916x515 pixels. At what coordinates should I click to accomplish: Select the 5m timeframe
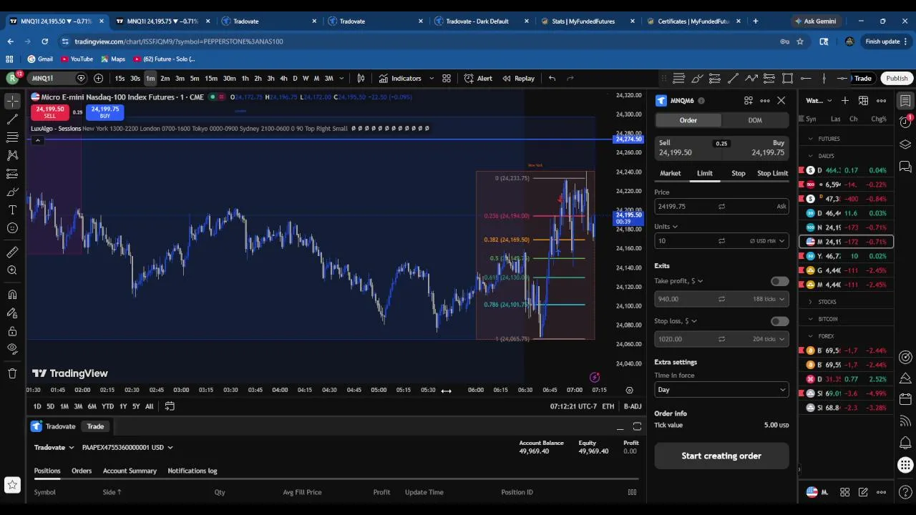click(x=194, y=78)
